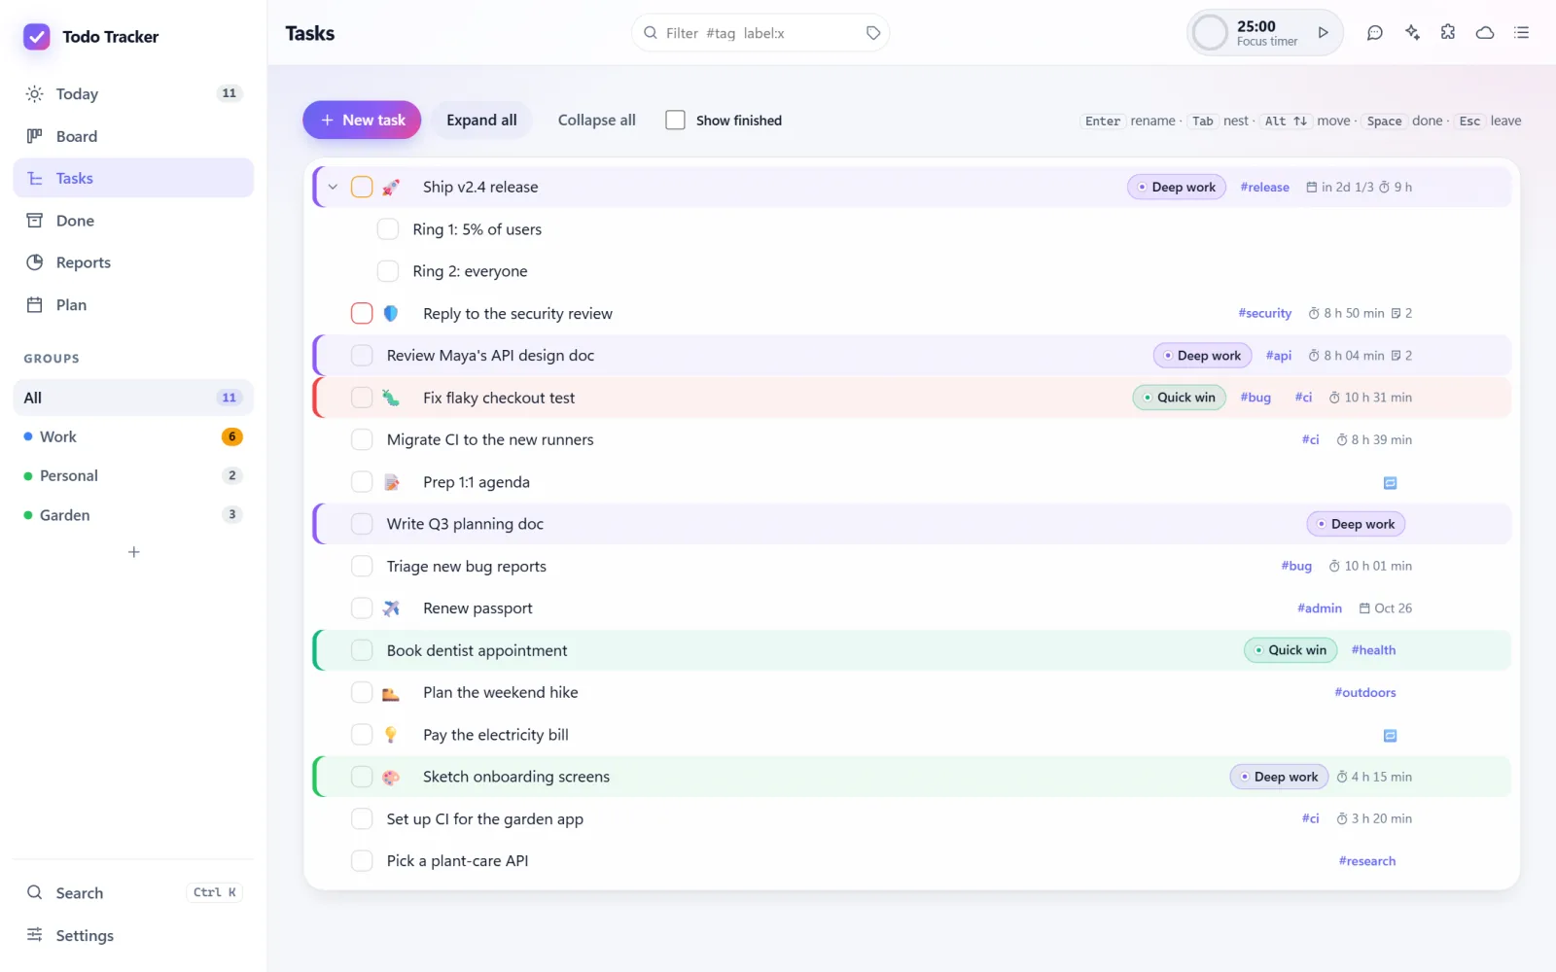Open Search in the sidebar
Image resolution: width=1556 pixels, height=972 pixels.
click(x=133, y=892)
